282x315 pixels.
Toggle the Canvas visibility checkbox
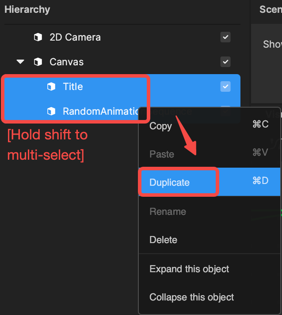(x=225, y=62)
